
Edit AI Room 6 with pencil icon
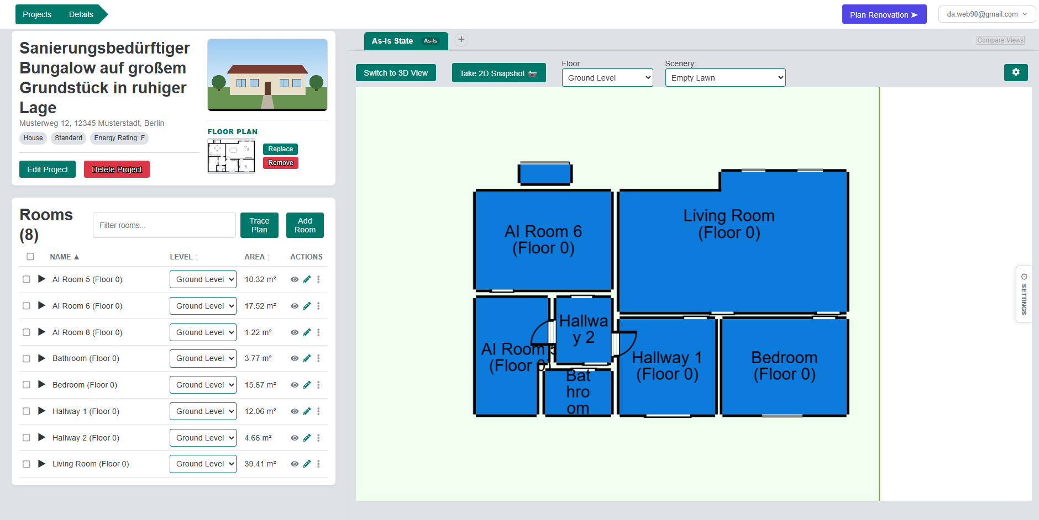307,306
